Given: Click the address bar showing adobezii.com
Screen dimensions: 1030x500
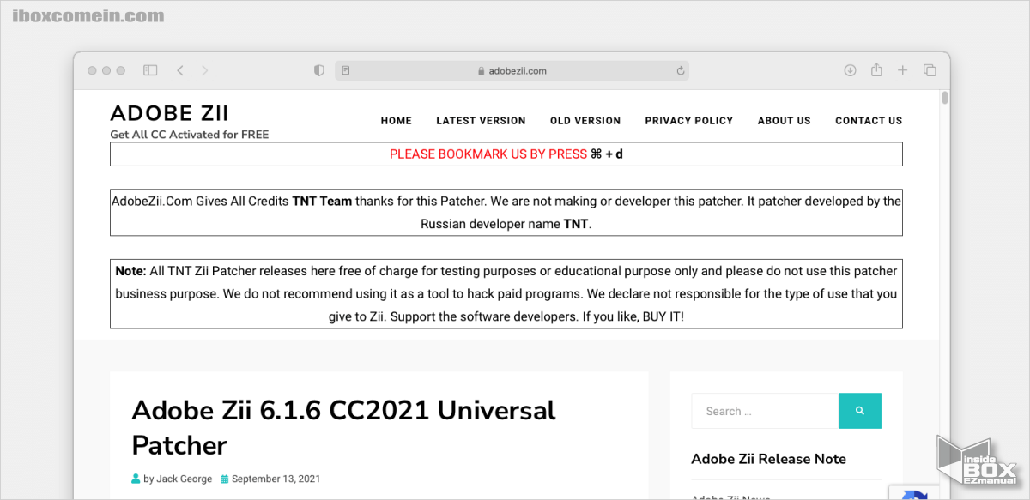Looking at the screenshot, I should [512, 71].
